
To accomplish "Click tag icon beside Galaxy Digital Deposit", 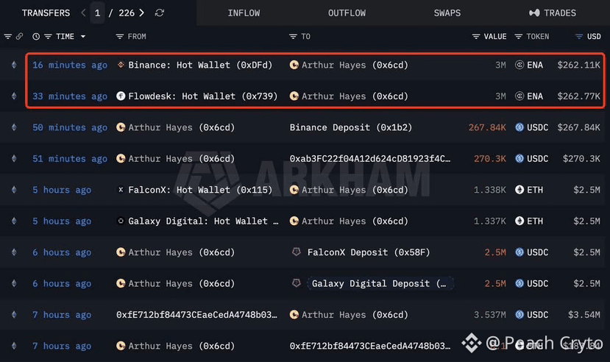I will (x=297, y=283).
